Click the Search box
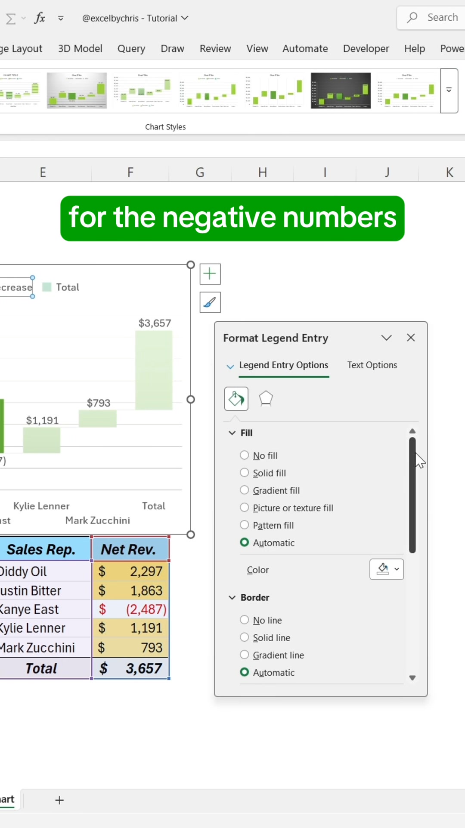The width and height of the screenshot is (465, 828). [x=431, y=18]
